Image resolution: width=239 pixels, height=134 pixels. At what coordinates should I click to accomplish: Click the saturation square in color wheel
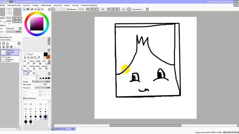37,24
